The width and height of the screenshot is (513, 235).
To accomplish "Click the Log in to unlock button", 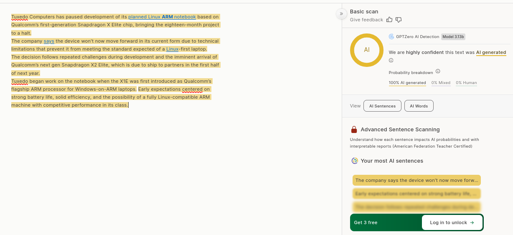I will click(452, 222).
